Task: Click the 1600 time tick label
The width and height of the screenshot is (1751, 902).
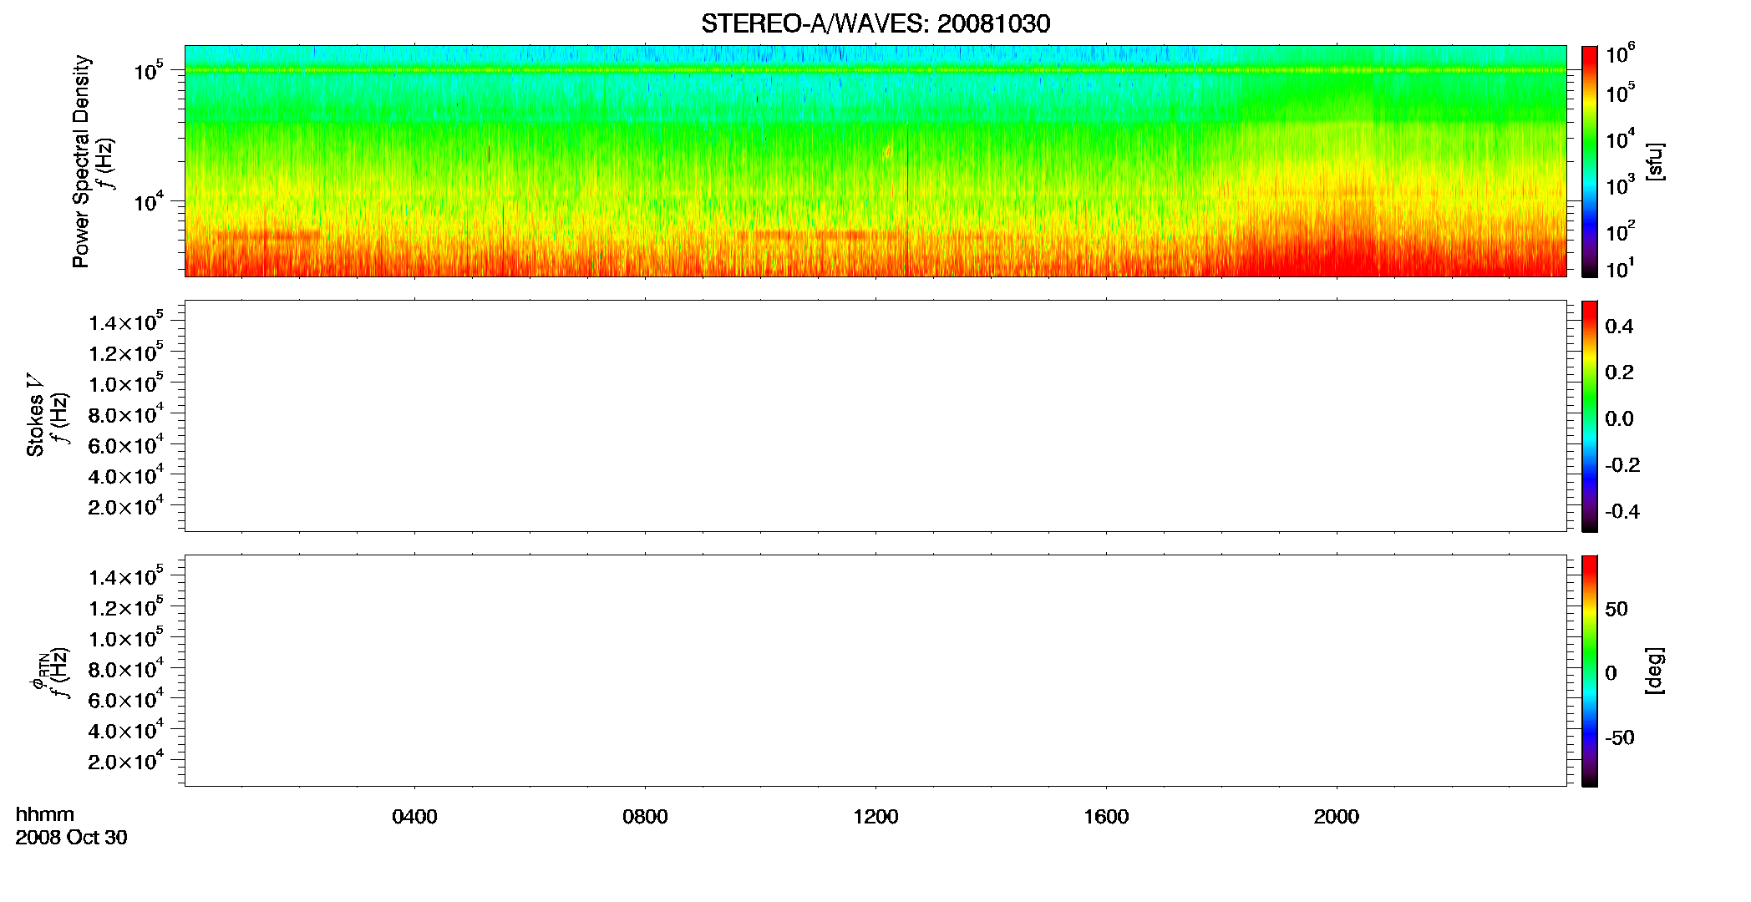Action: 1106,817
